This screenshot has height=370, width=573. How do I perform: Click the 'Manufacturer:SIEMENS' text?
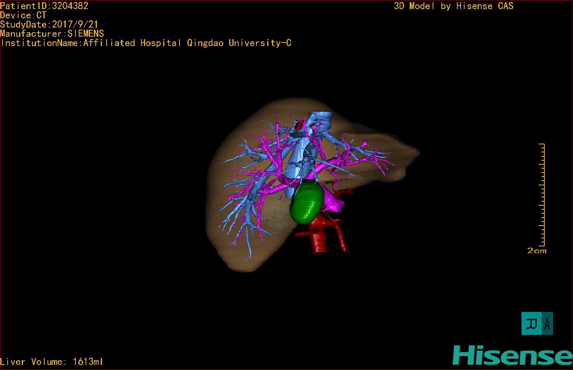[52, 34]
